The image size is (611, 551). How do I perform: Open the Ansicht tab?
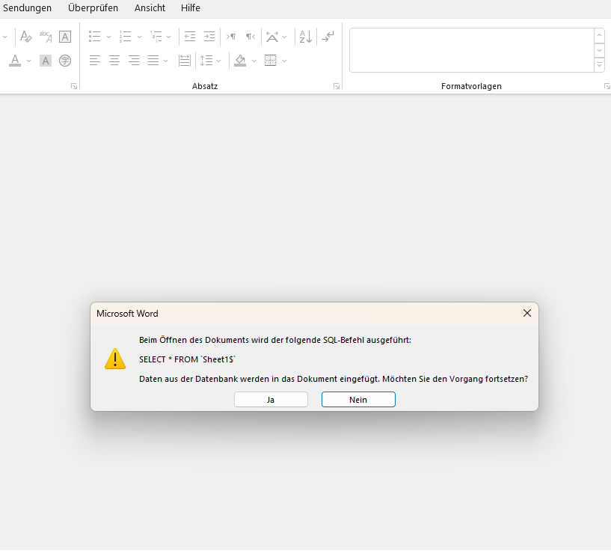point(150,7)
